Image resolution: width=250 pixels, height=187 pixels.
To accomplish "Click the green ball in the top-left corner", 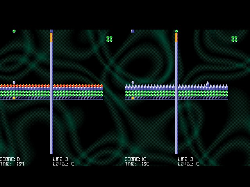I will 14,31.
